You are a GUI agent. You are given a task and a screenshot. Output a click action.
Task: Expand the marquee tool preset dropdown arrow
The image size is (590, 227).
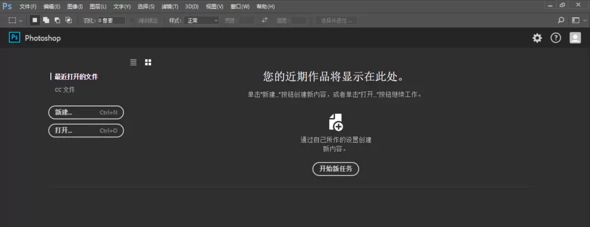(x=21, y=21)
